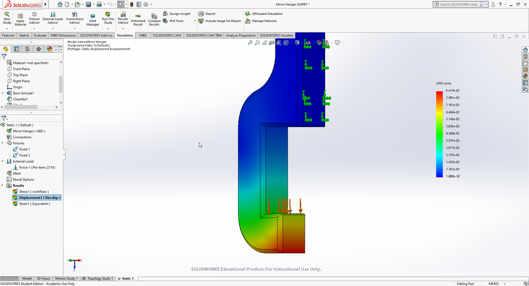The image size is (529, 286).
Task: Open the Shell Manager
Action: (93, 20)
